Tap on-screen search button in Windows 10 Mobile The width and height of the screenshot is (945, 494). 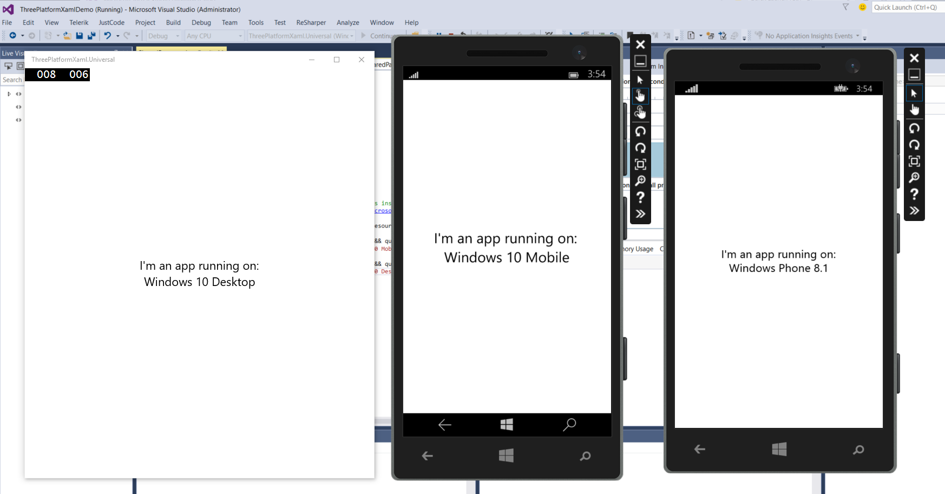[569, 425]
